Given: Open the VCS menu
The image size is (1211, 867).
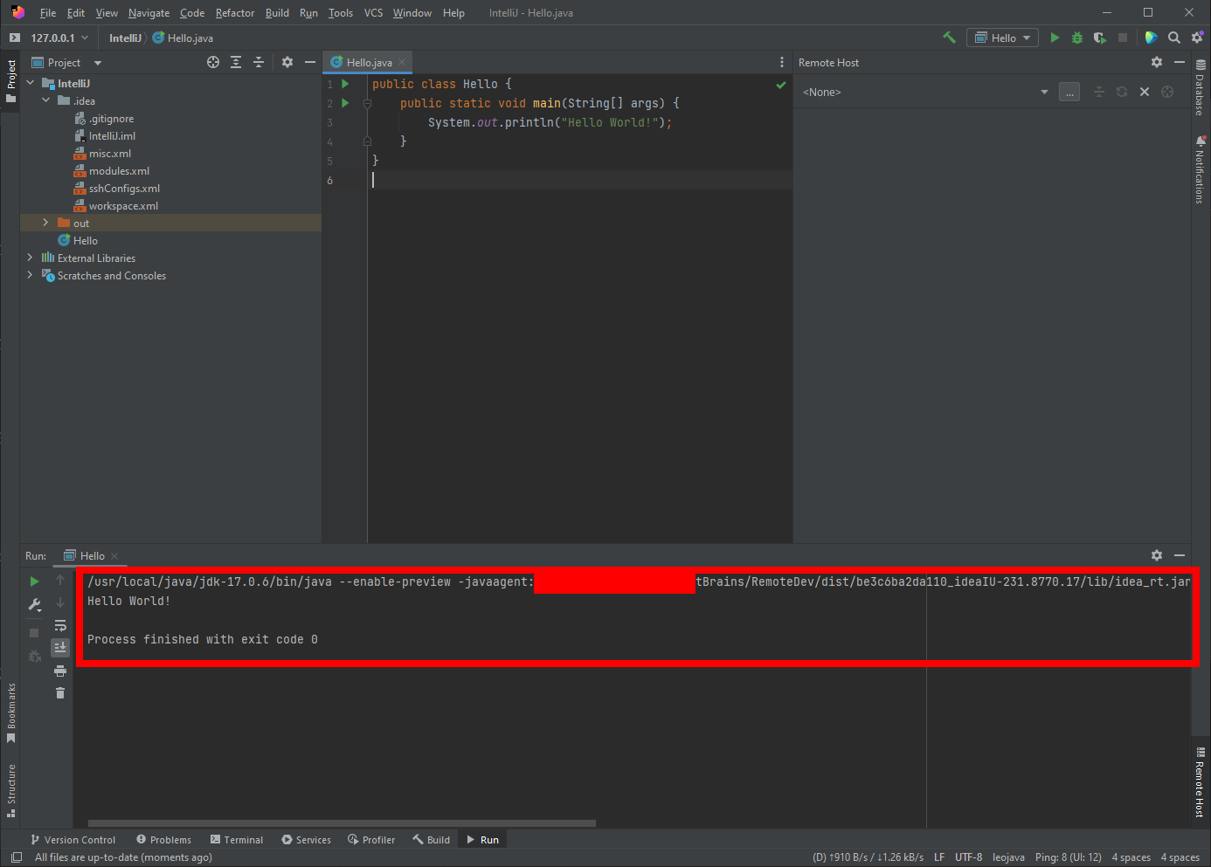Looking at the screenshot, I should (373, 12).
